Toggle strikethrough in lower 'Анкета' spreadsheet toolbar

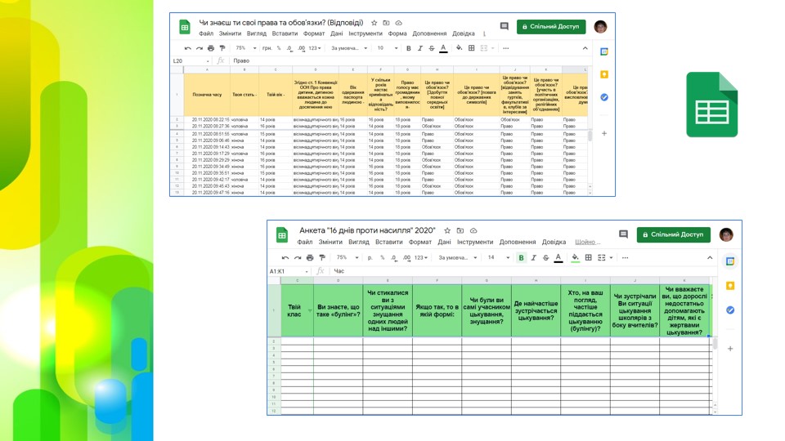(x=545, y=257)
